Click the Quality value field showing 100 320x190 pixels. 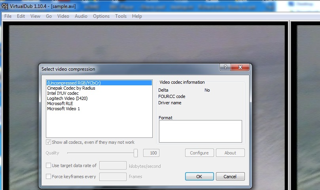tap(151, 153)
